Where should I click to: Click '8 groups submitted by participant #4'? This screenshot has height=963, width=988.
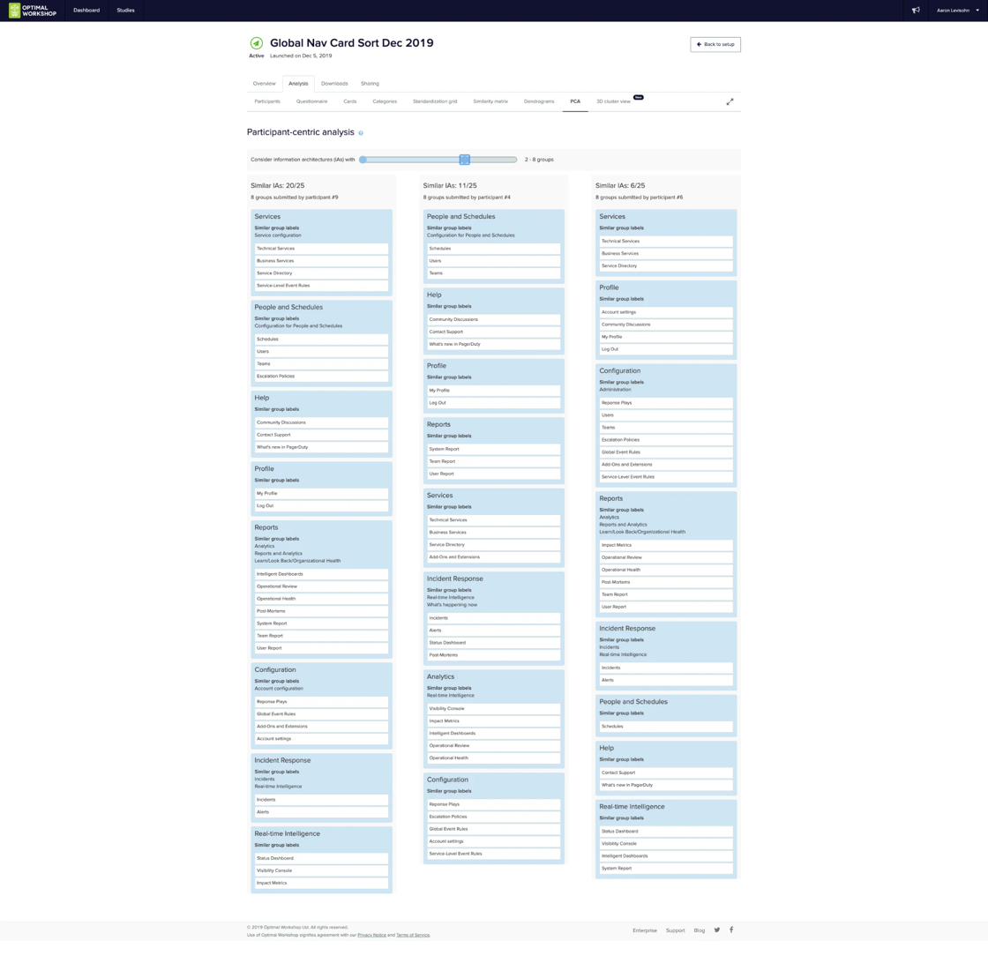tap(467, 198)
